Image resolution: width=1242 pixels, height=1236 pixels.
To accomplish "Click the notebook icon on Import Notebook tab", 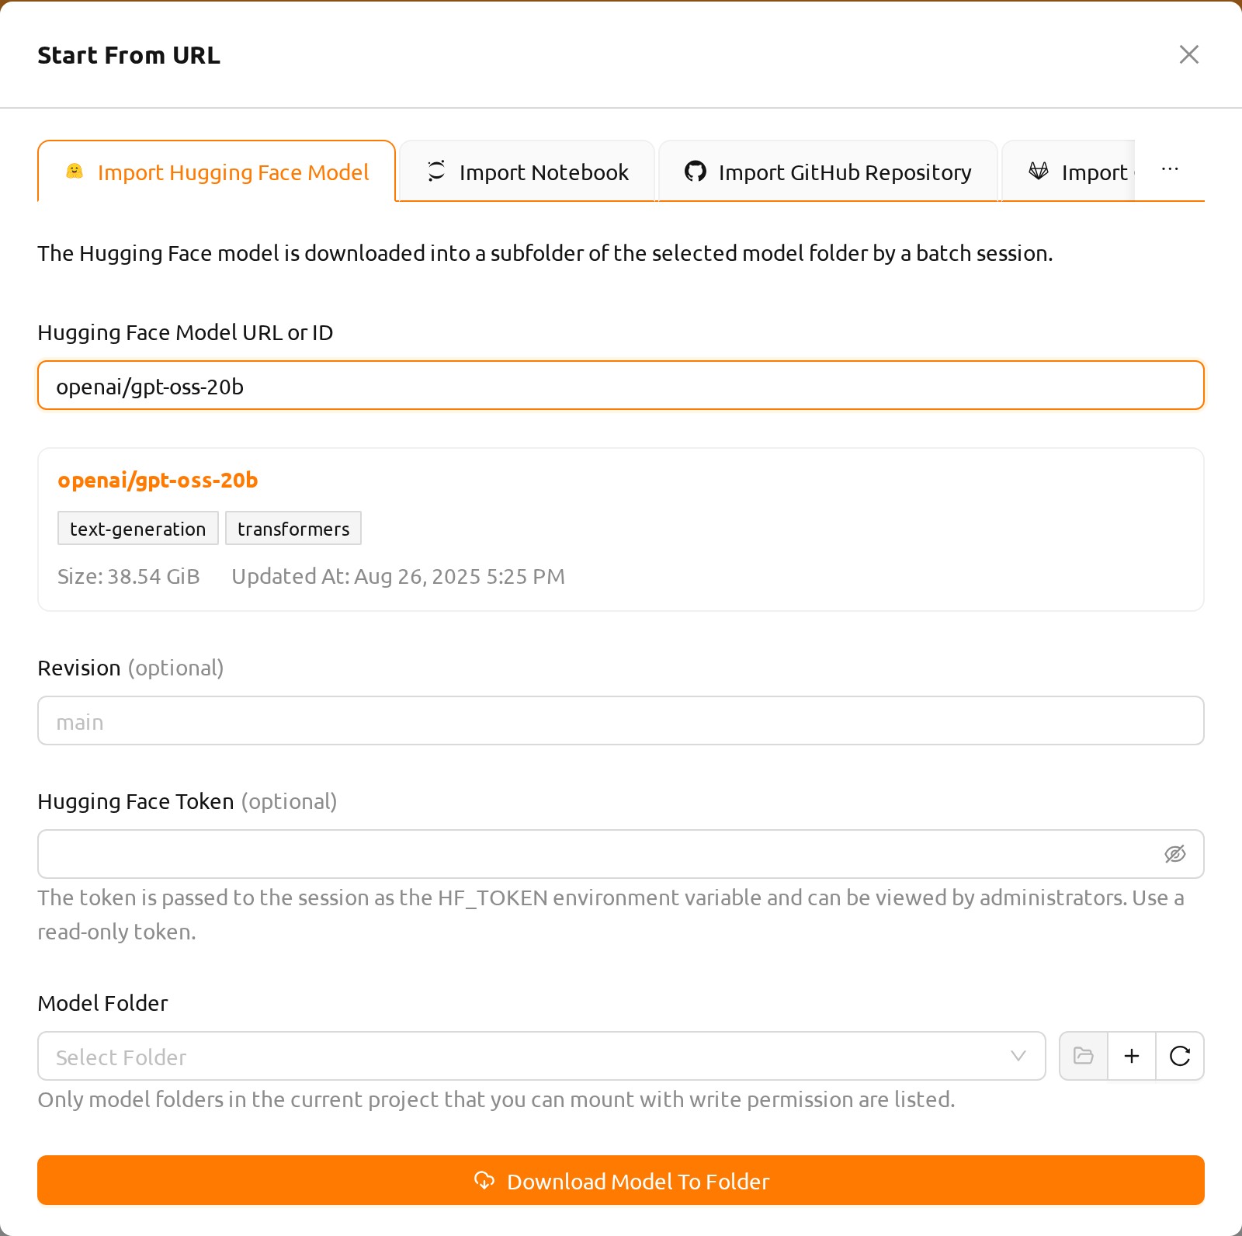I will tap(436, 171).
